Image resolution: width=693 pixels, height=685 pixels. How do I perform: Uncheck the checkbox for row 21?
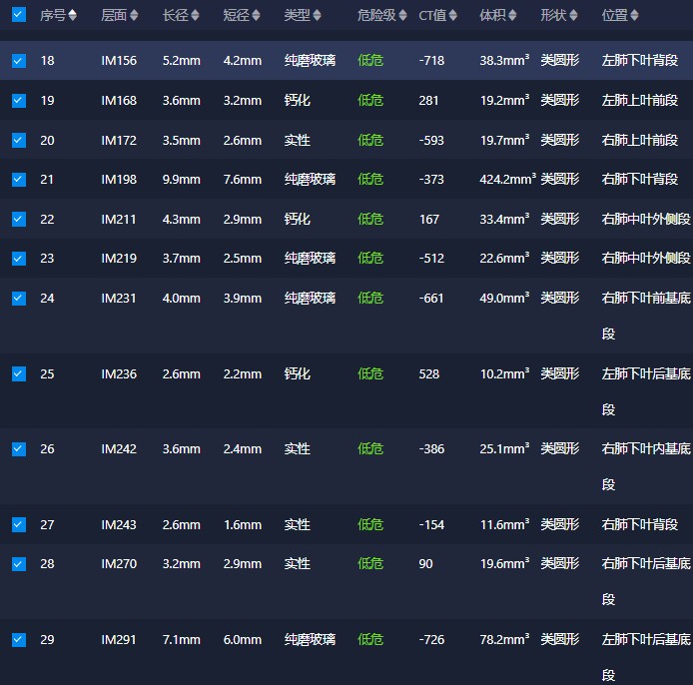[x=18, y=180]
